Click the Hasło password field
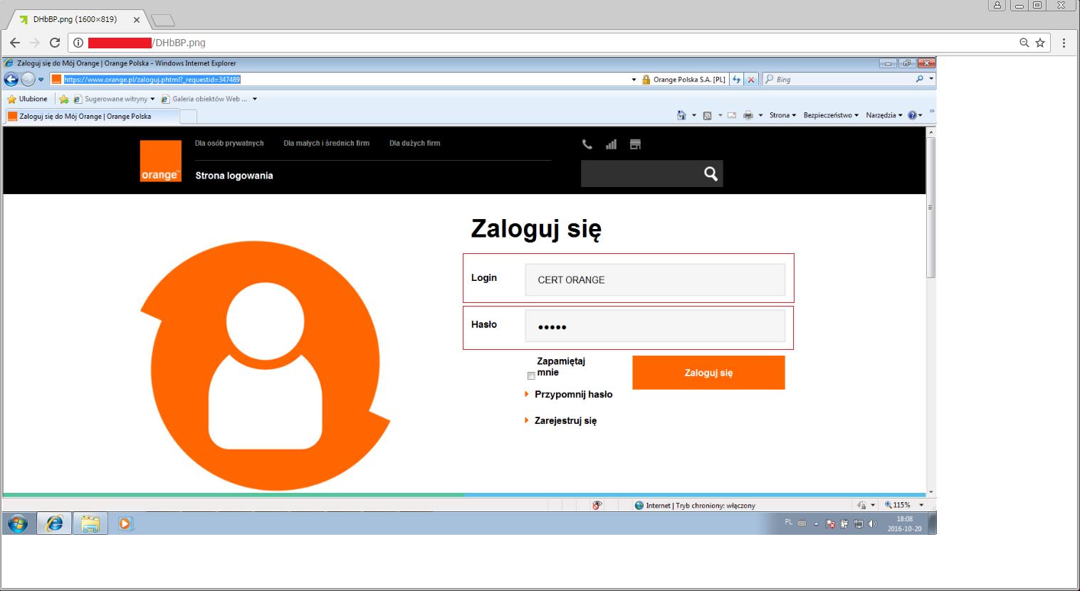Screen dimensions: 1080x591 (655, 326)
